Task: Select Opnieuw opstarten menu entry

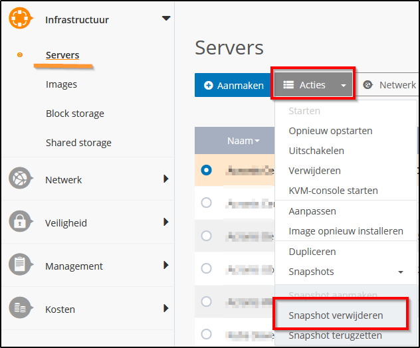Action: click(x=330, y=131)
